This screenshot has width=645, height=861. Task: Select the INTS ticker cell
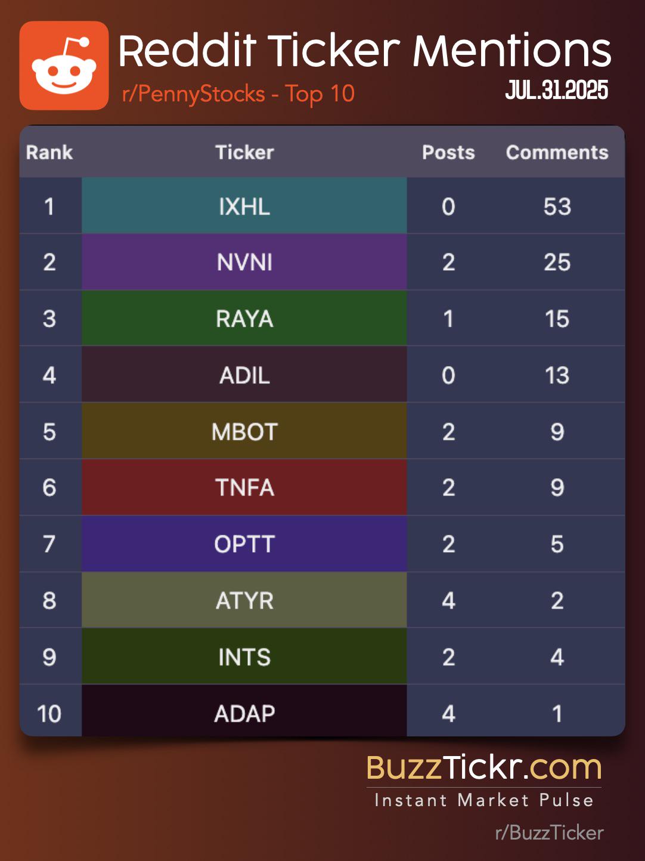coord(244,657)
